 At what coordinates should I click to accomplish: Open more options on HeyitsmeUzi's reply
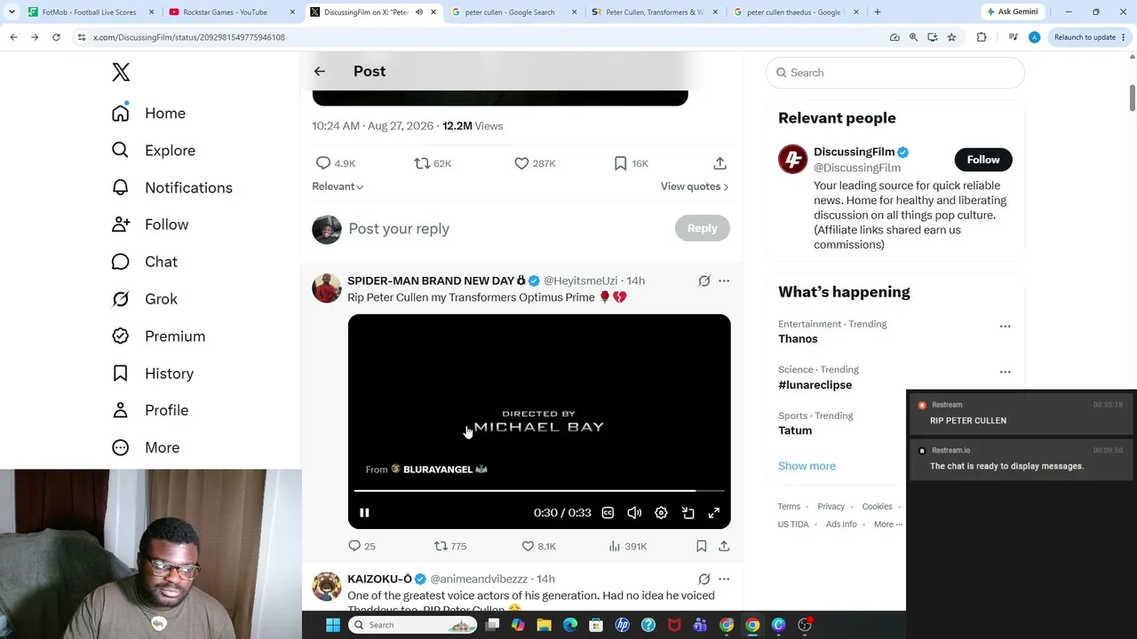pos(724,280)
